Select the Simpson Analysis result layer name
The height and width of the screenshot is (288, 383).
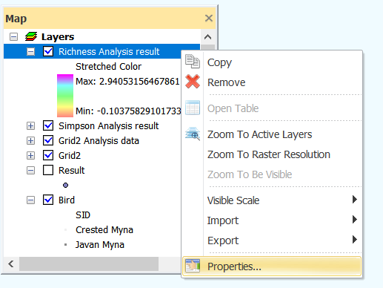pyautogui.click(x=108, y=126)
